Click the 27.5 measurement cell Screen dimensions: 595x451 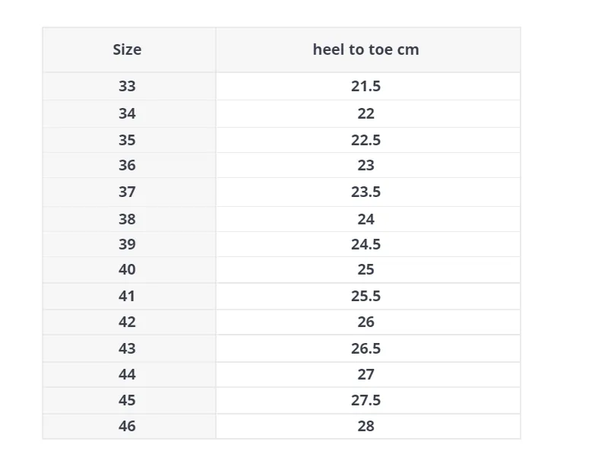pyautogui.click(x=366, y=401)
